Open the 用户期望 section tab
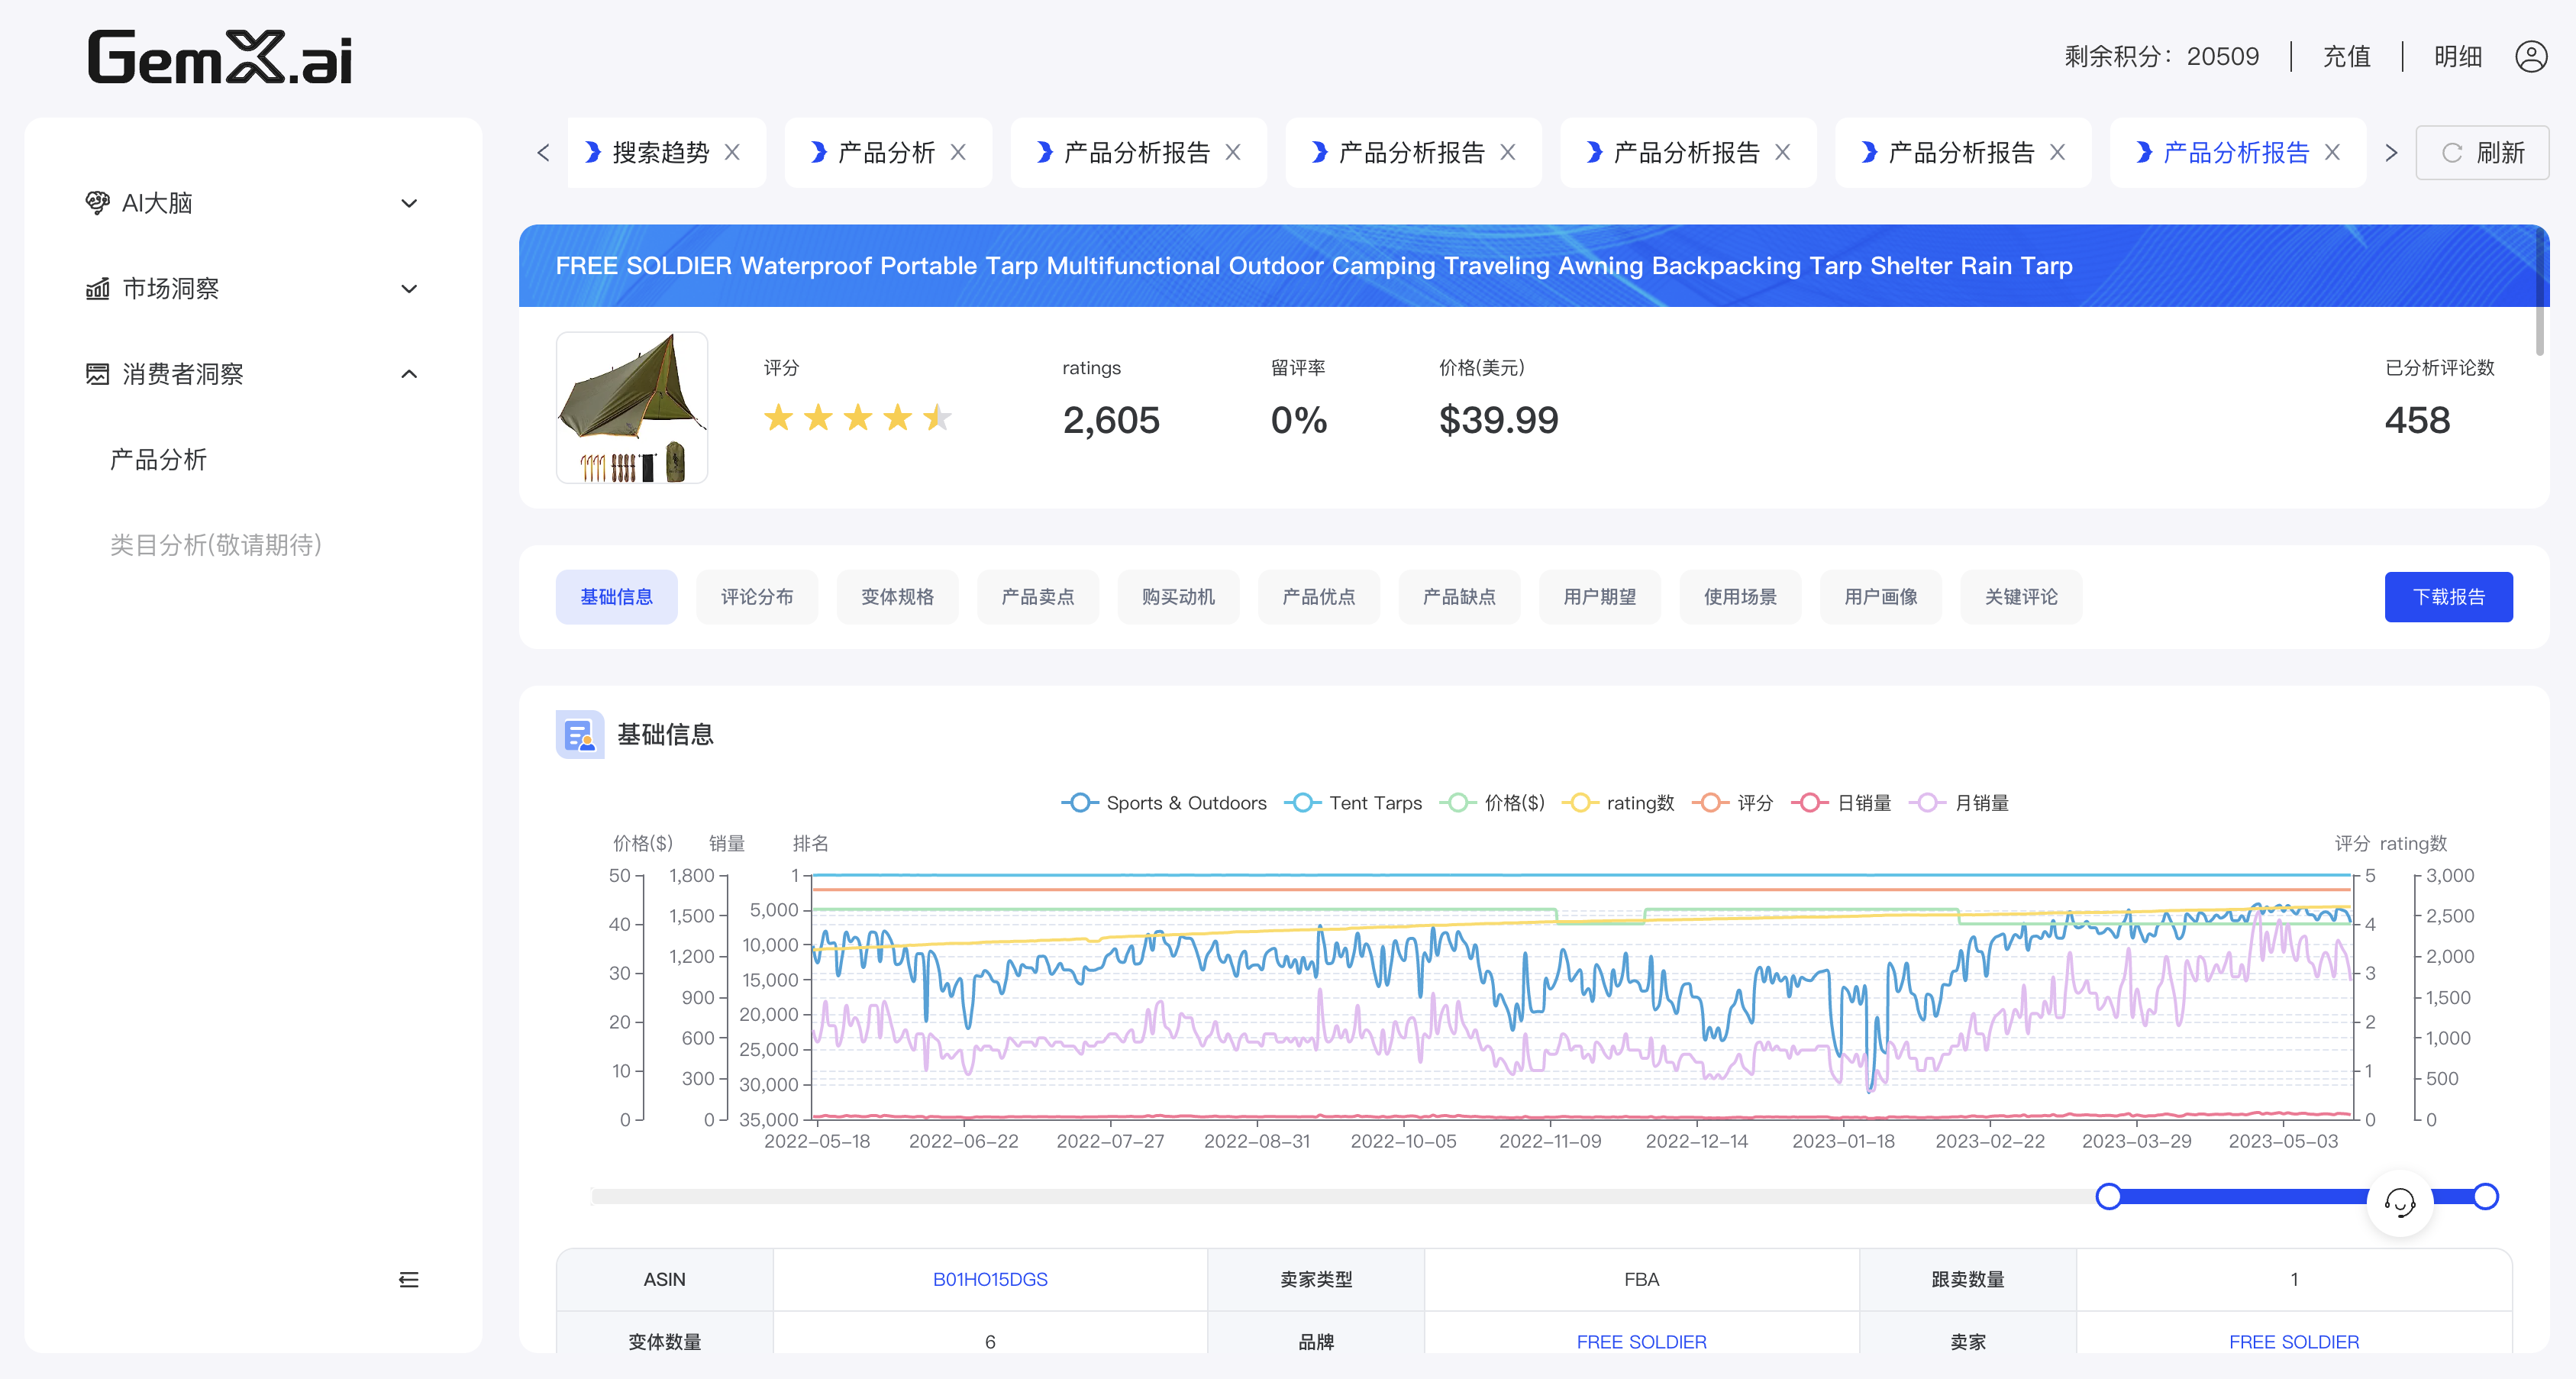Screen dimensions: 2576x1379 click(1600, 597)
